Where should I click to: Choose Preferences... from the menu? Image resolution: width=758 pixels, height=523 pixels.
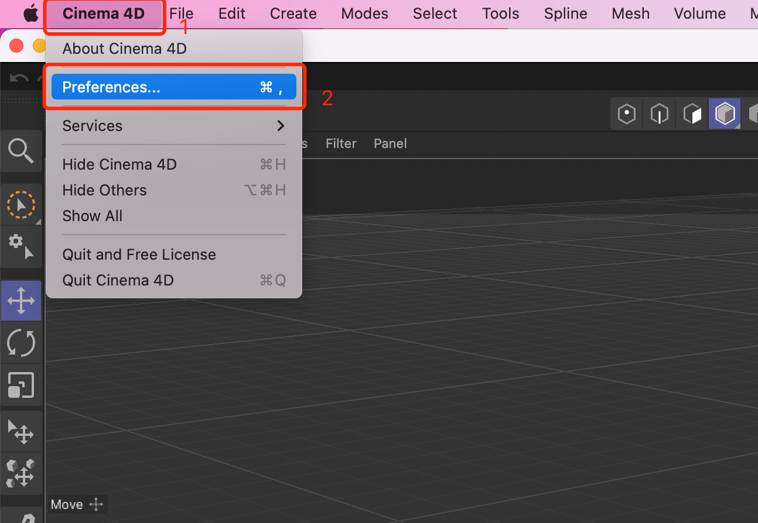[173, 87]
